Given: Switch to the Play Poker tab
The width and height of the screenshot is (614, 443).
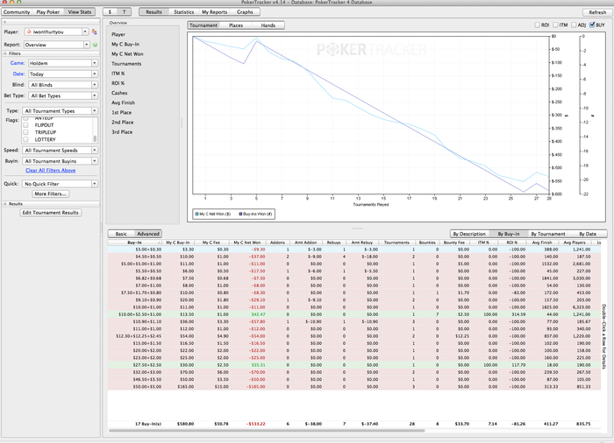Looking at the screenshot, I should coord(47,12).
